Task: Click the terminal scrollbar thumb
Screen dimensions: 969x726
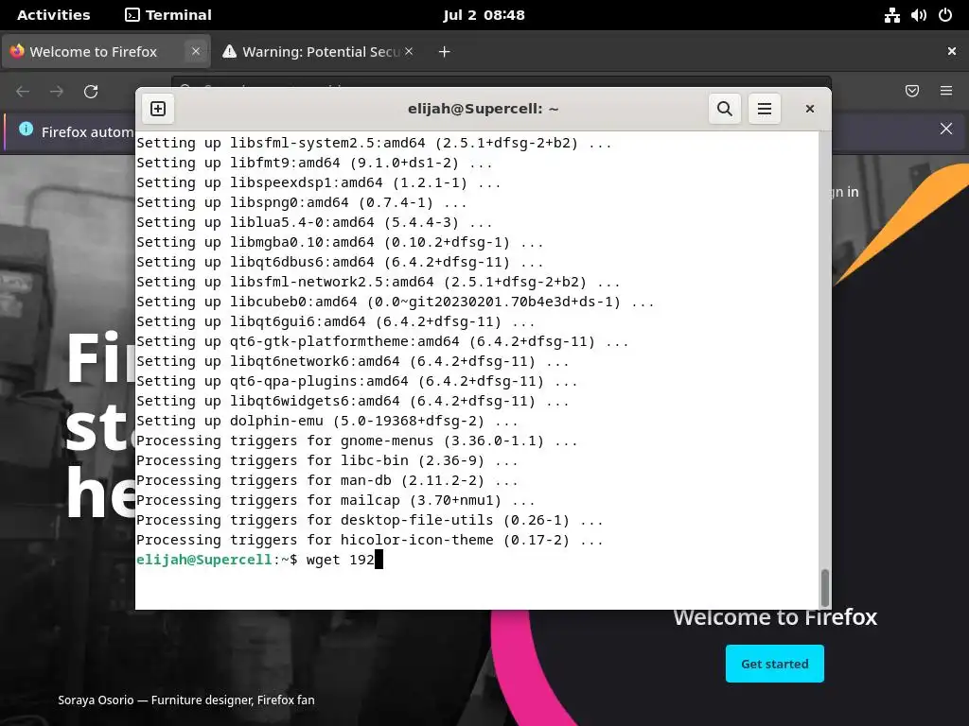Action: click(824, 588)
